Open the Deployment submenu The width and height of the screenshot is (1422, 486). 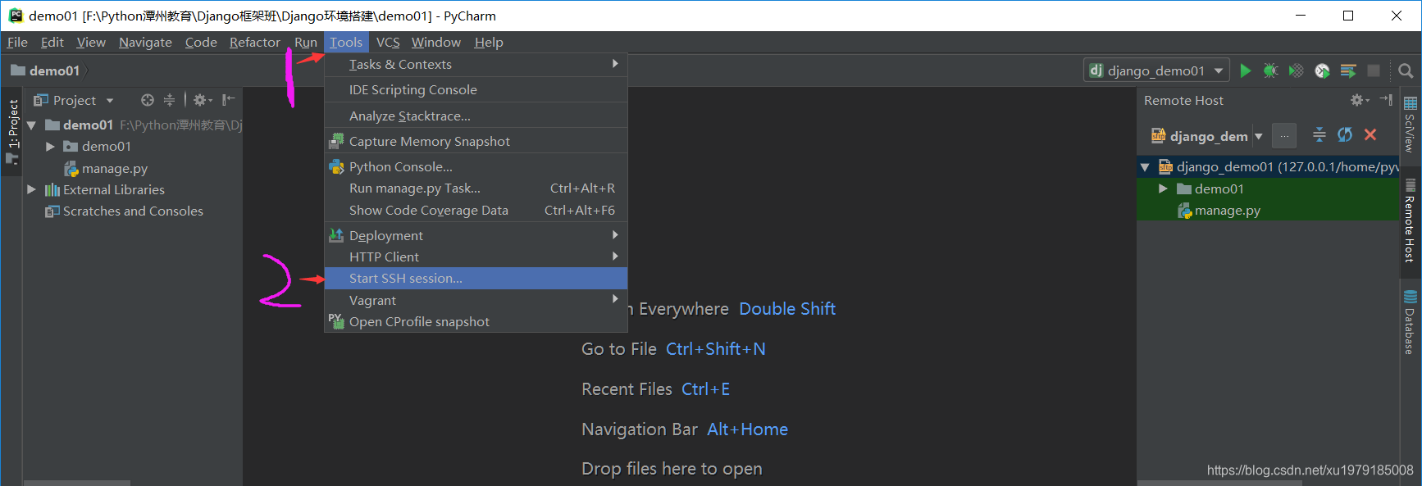click(x=476, y=235)
